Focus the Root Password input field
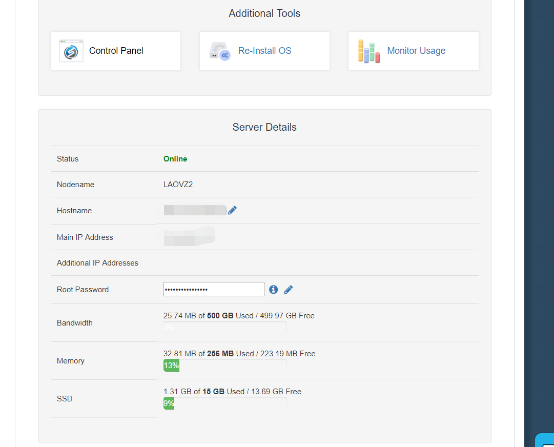Screen dimensions: 554x447 coord(214,289)
